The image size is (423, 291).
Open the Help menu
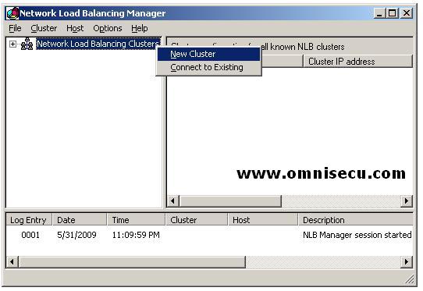click(x=140, y=28)
